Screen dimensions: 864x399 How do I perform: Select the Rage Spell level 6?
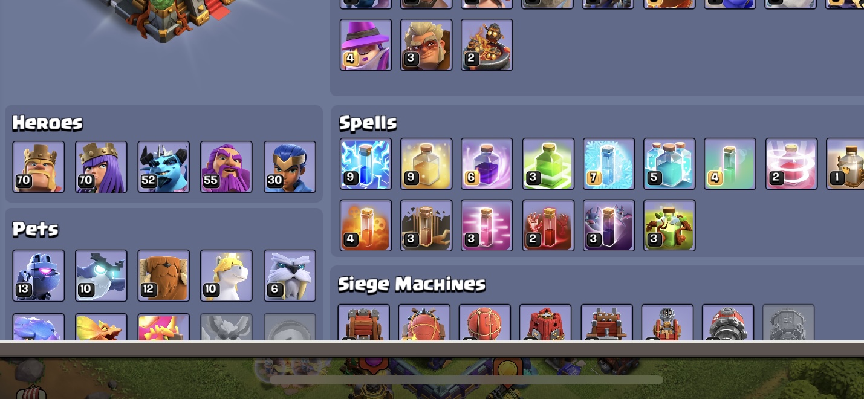click(x=487, y=164)
